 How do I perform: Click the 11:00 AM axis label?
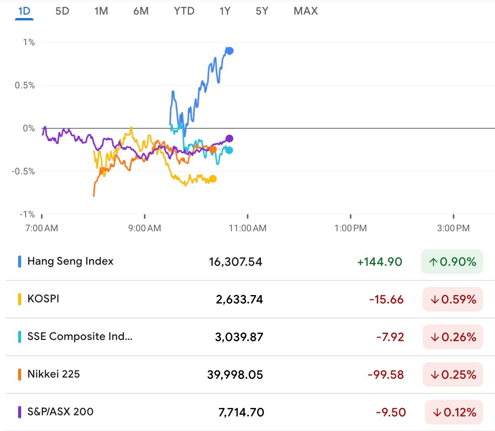pos(247,228)
